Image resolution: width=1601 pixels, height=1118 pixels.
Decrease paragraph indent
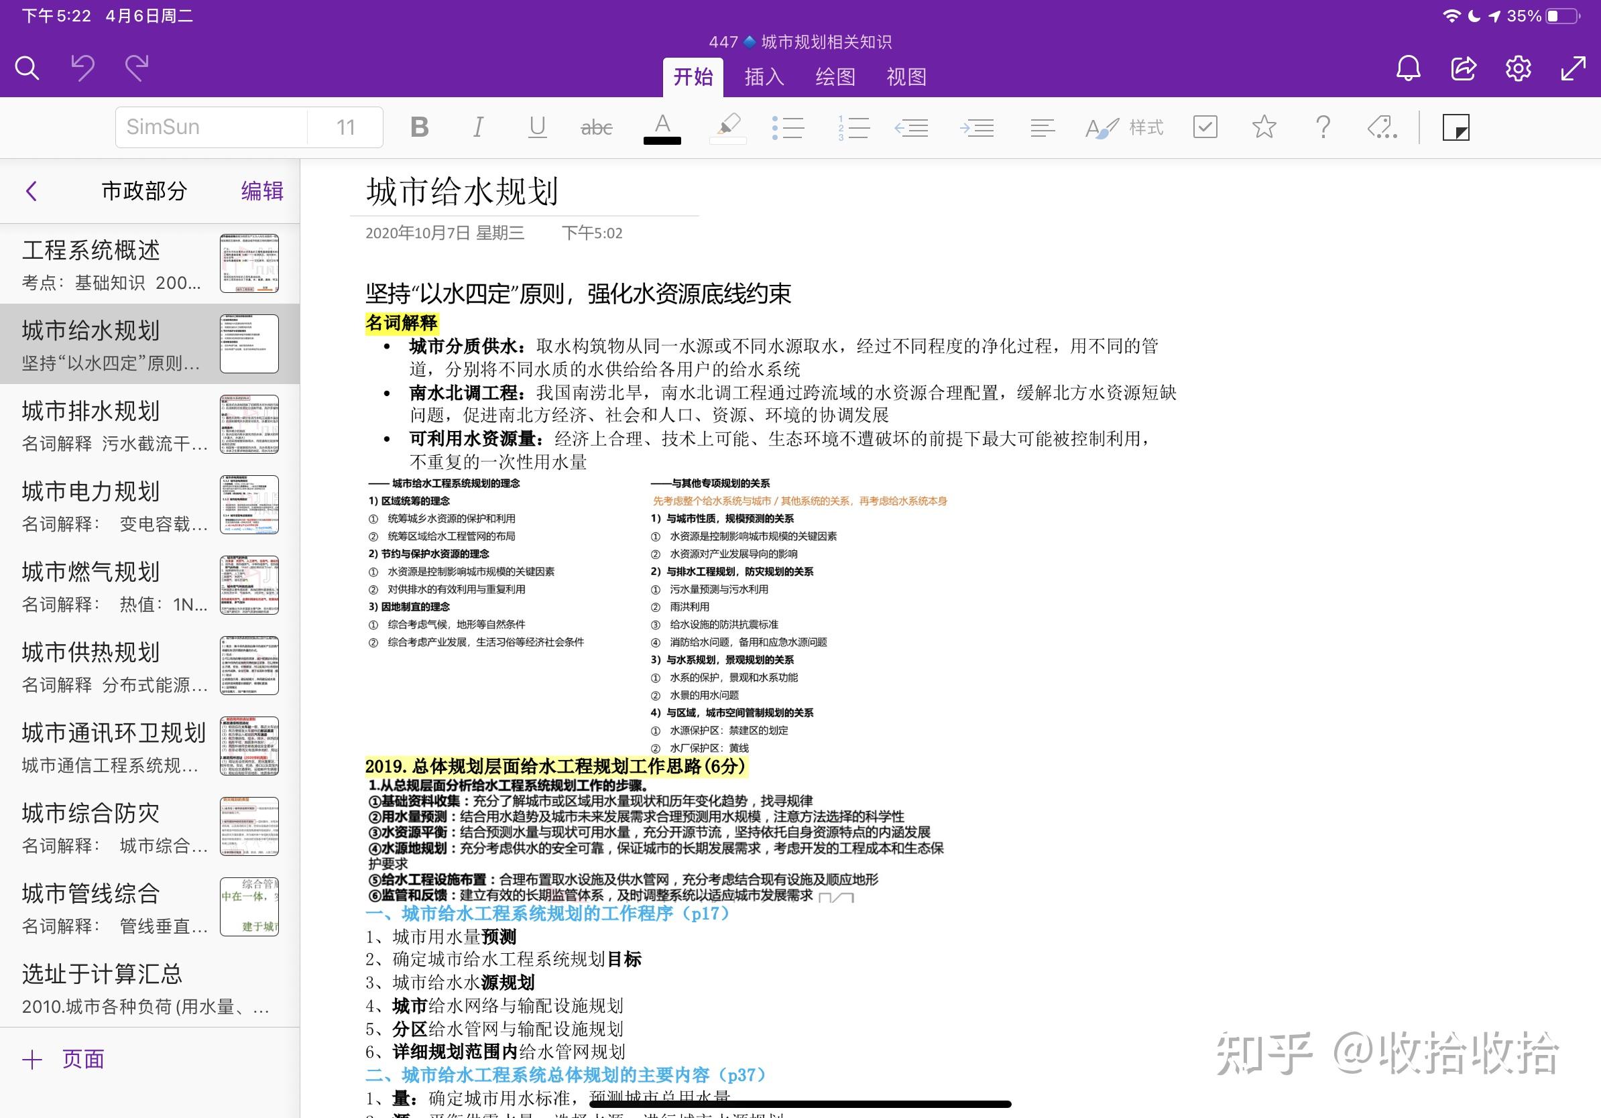(x=911, y=127)
